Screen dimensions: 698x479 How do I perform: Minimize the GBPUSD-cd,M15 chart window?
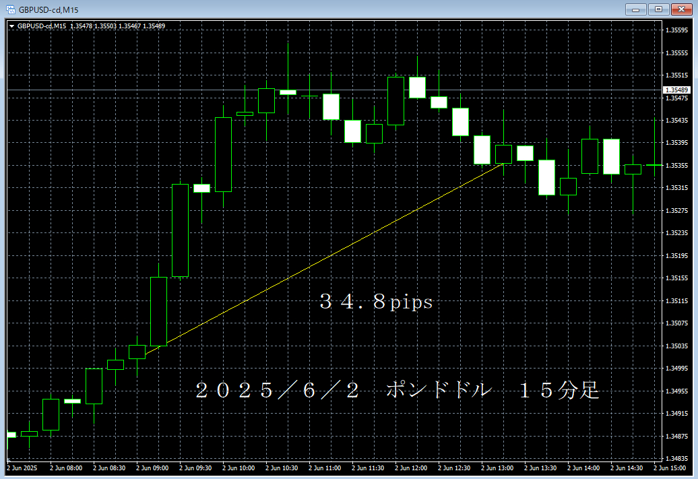pyautogui.click(x=635, y=9)
